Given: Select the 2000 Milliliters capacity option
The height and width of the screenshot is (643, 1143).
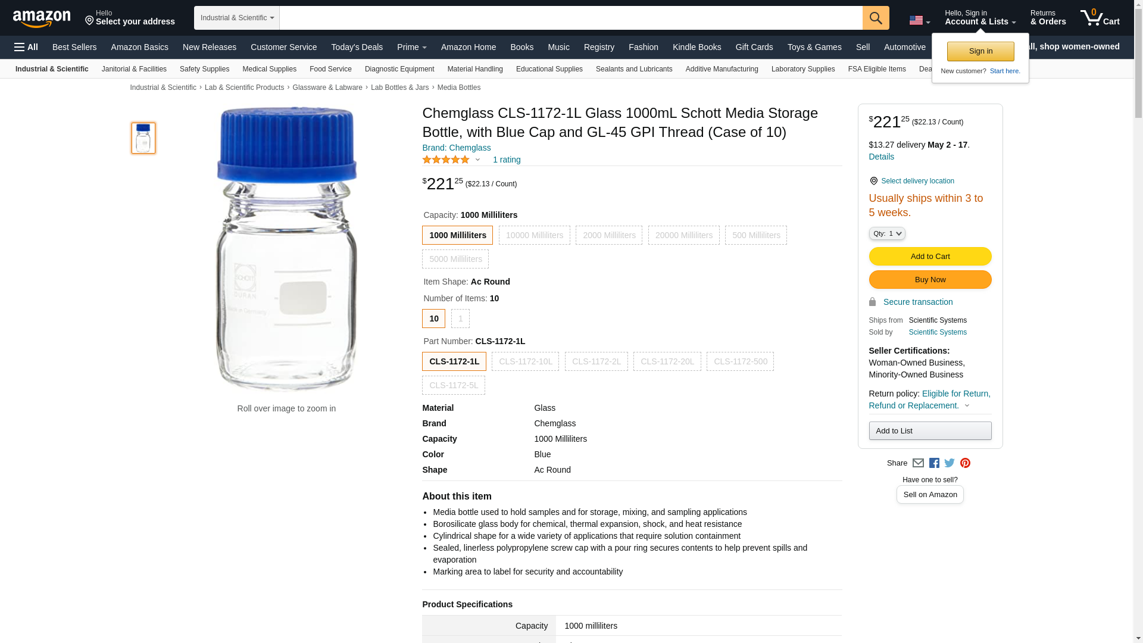Looking at the screenshot, I should (608, 235).
